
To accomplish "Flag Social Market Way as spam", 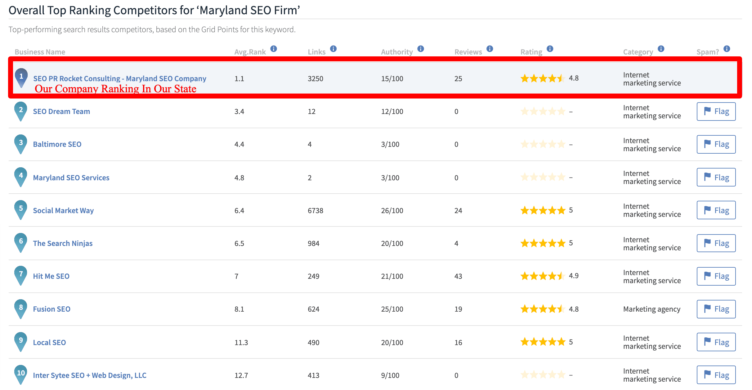I will [x=716, y=210].
